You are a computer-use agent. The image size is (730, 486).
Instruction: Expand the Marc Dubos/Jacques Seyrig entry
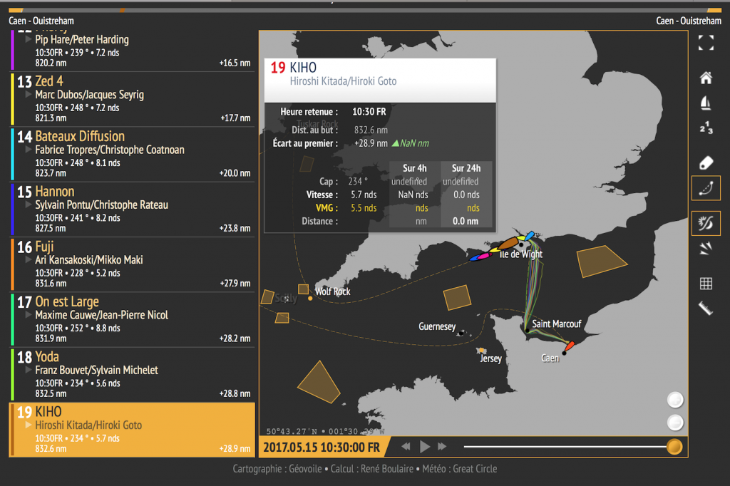tap(29, 94)
